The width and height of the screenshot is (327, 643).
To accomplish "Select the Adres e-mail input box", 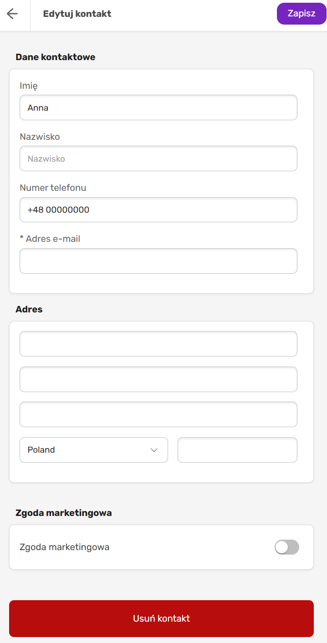I will [x=158, y=261].
